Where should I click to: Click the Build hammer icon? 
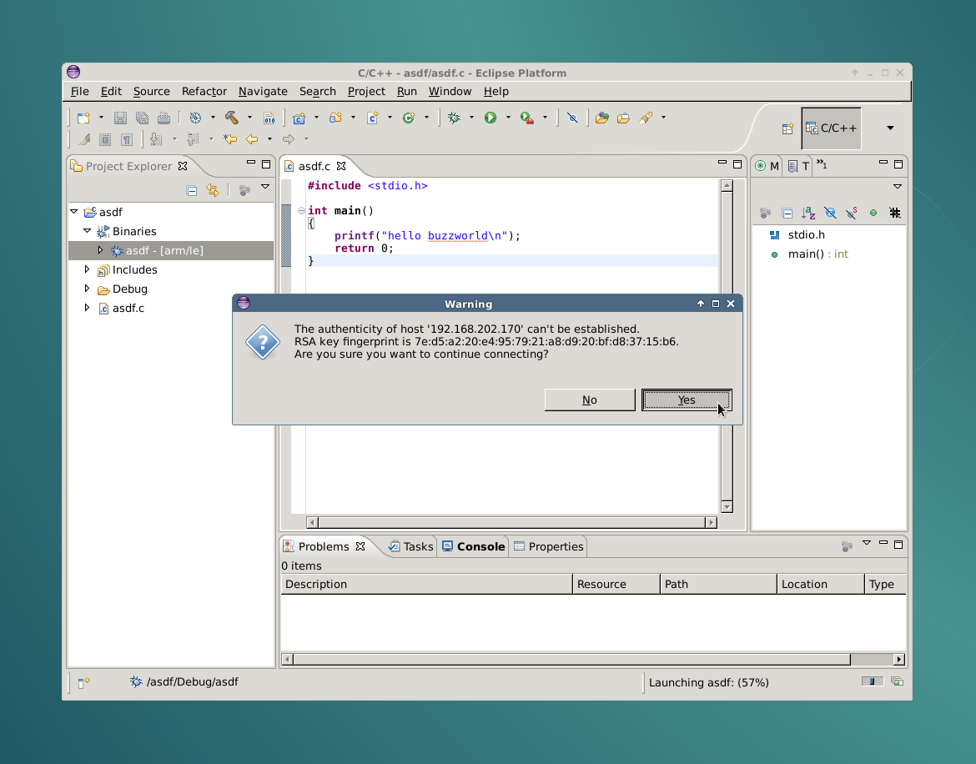click(x=232, y=118)
